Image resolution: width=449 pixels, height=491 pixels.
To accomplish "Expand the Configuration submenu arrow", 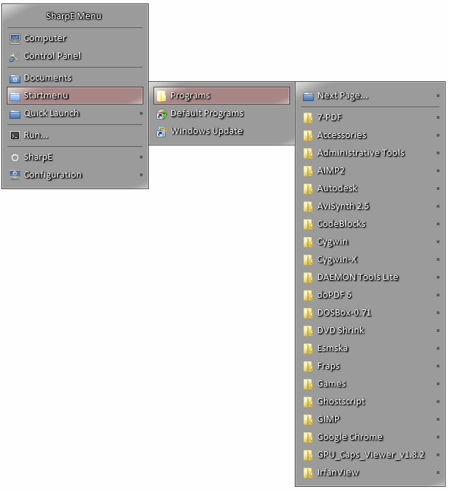I will [x=141, y=175].
